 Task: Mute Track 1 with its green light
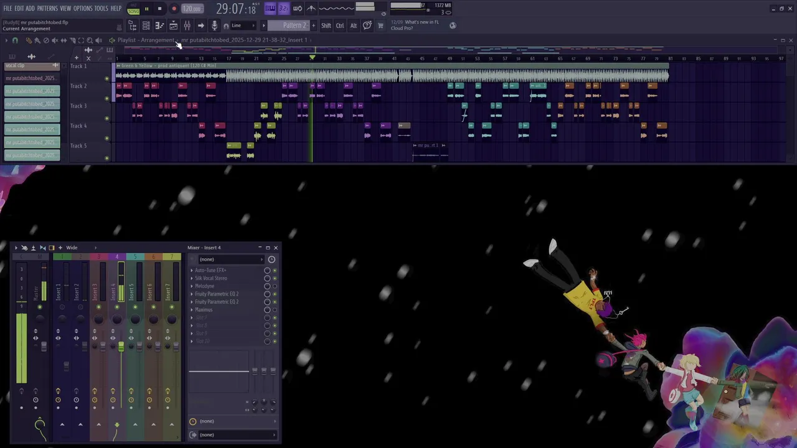[x=106, y=78]
